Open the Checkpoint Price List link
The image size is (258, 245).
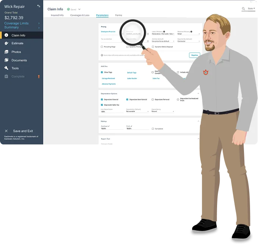pyautogui.click(x=108, y=31)
